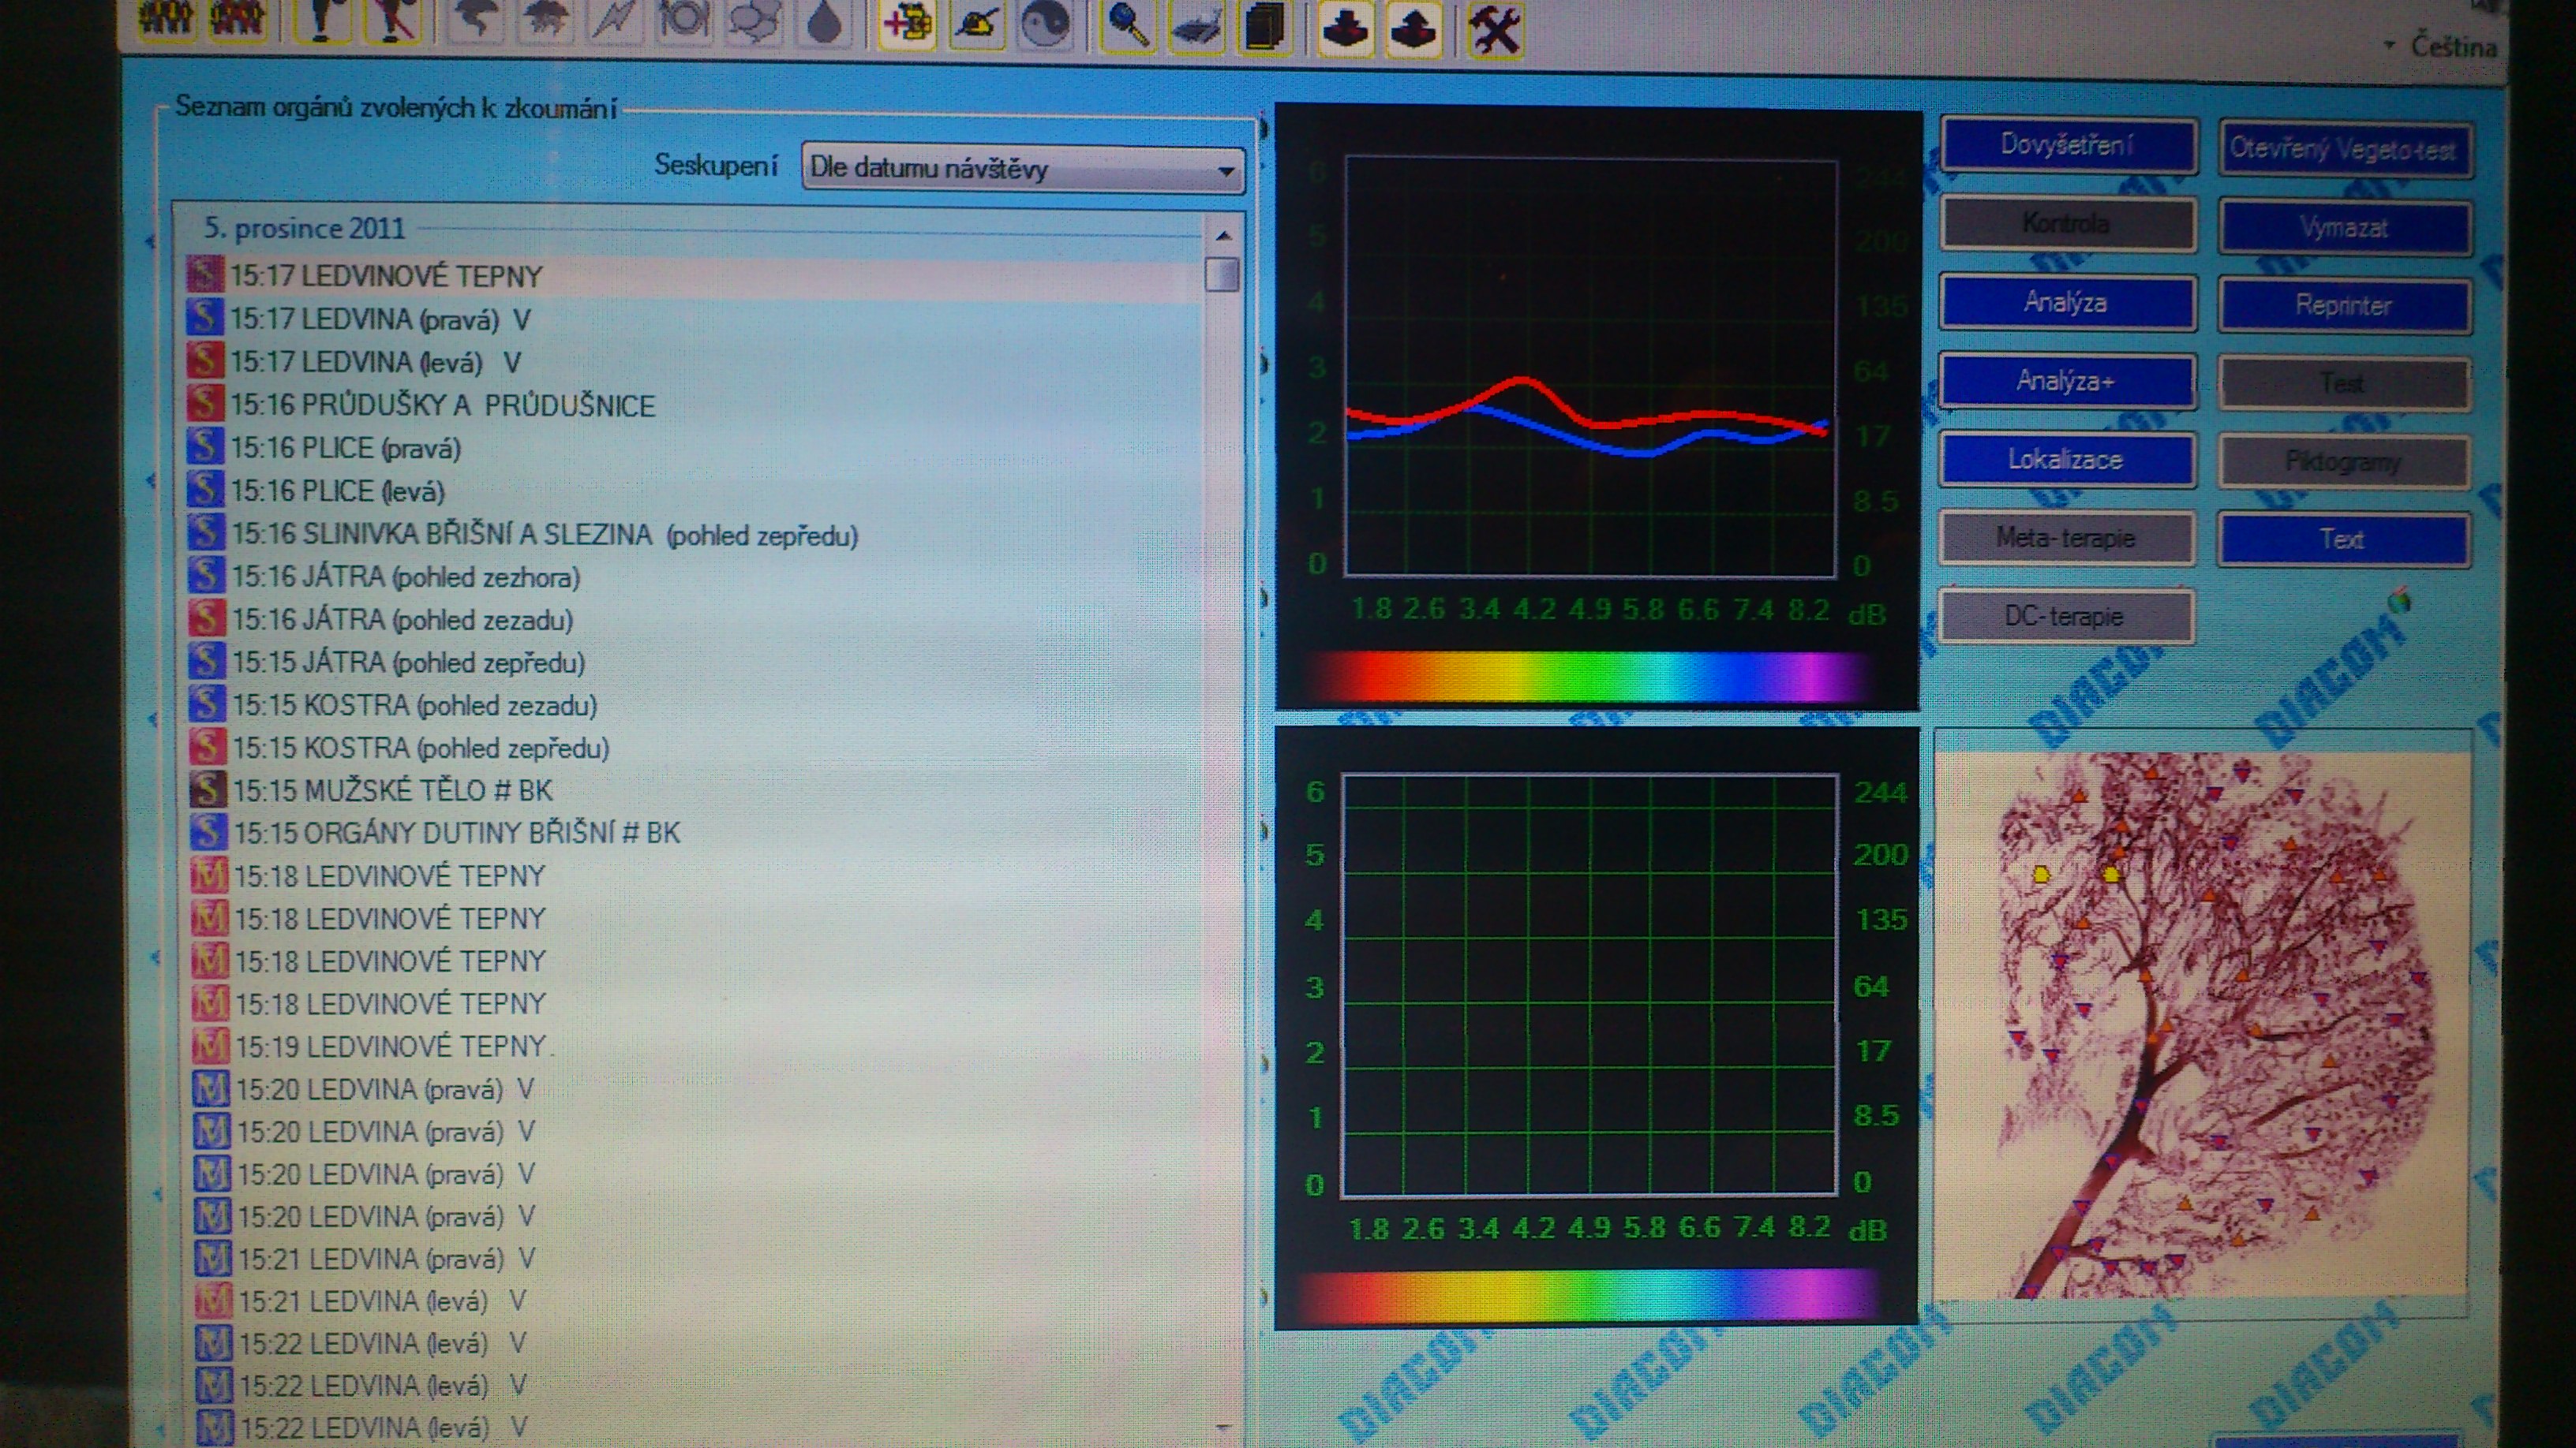Click the S icon beside PRŮDUŠKY A PRŮDUŠNICE
This screenshot has height=1448, width=2576.
click(x=205, y=404)
